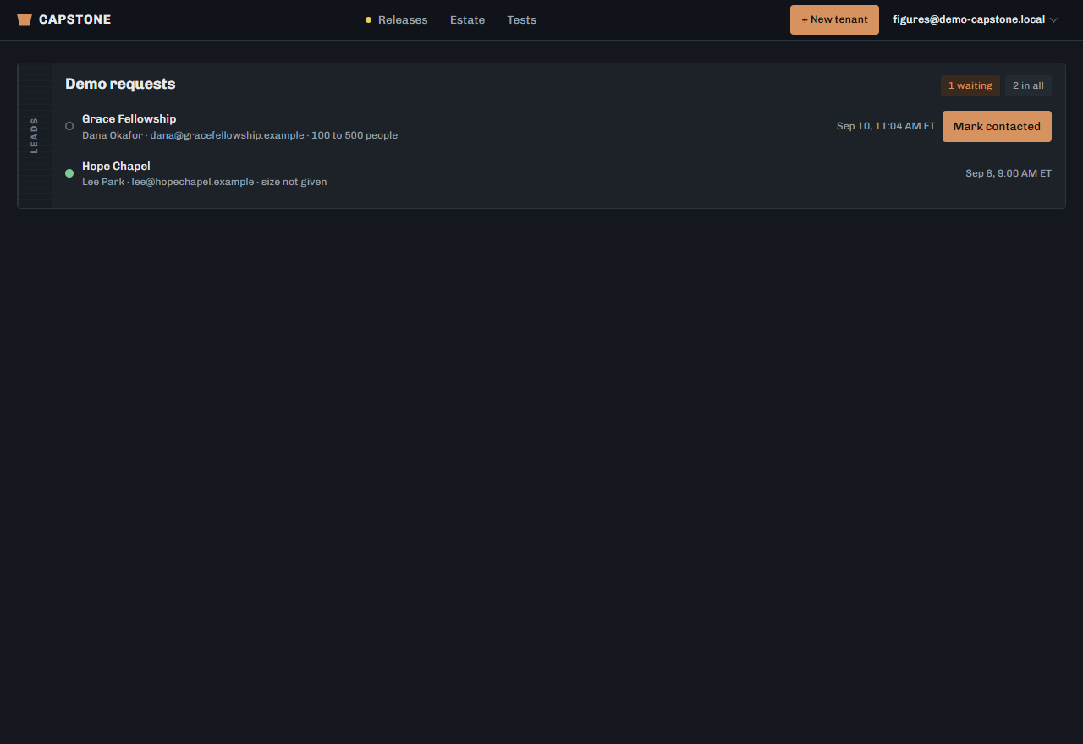Select the Grace Fellowship request title
The height and width of the screenshot is (744, 1083).
(x=129, y=118)
